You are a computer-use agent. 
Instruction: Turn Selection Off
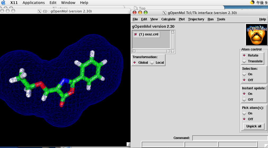(248, 80)
